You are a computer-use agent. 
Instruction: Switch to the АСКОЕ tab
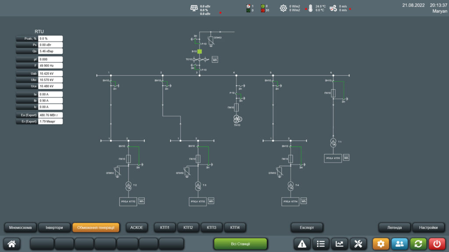[x=137, y=227]
